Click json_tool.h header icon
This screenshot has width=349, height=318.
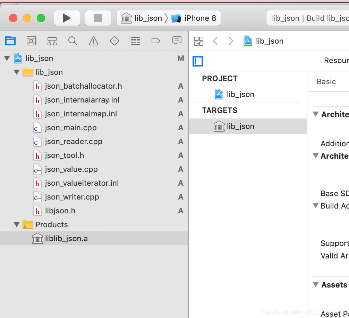(x=37, y=156)
